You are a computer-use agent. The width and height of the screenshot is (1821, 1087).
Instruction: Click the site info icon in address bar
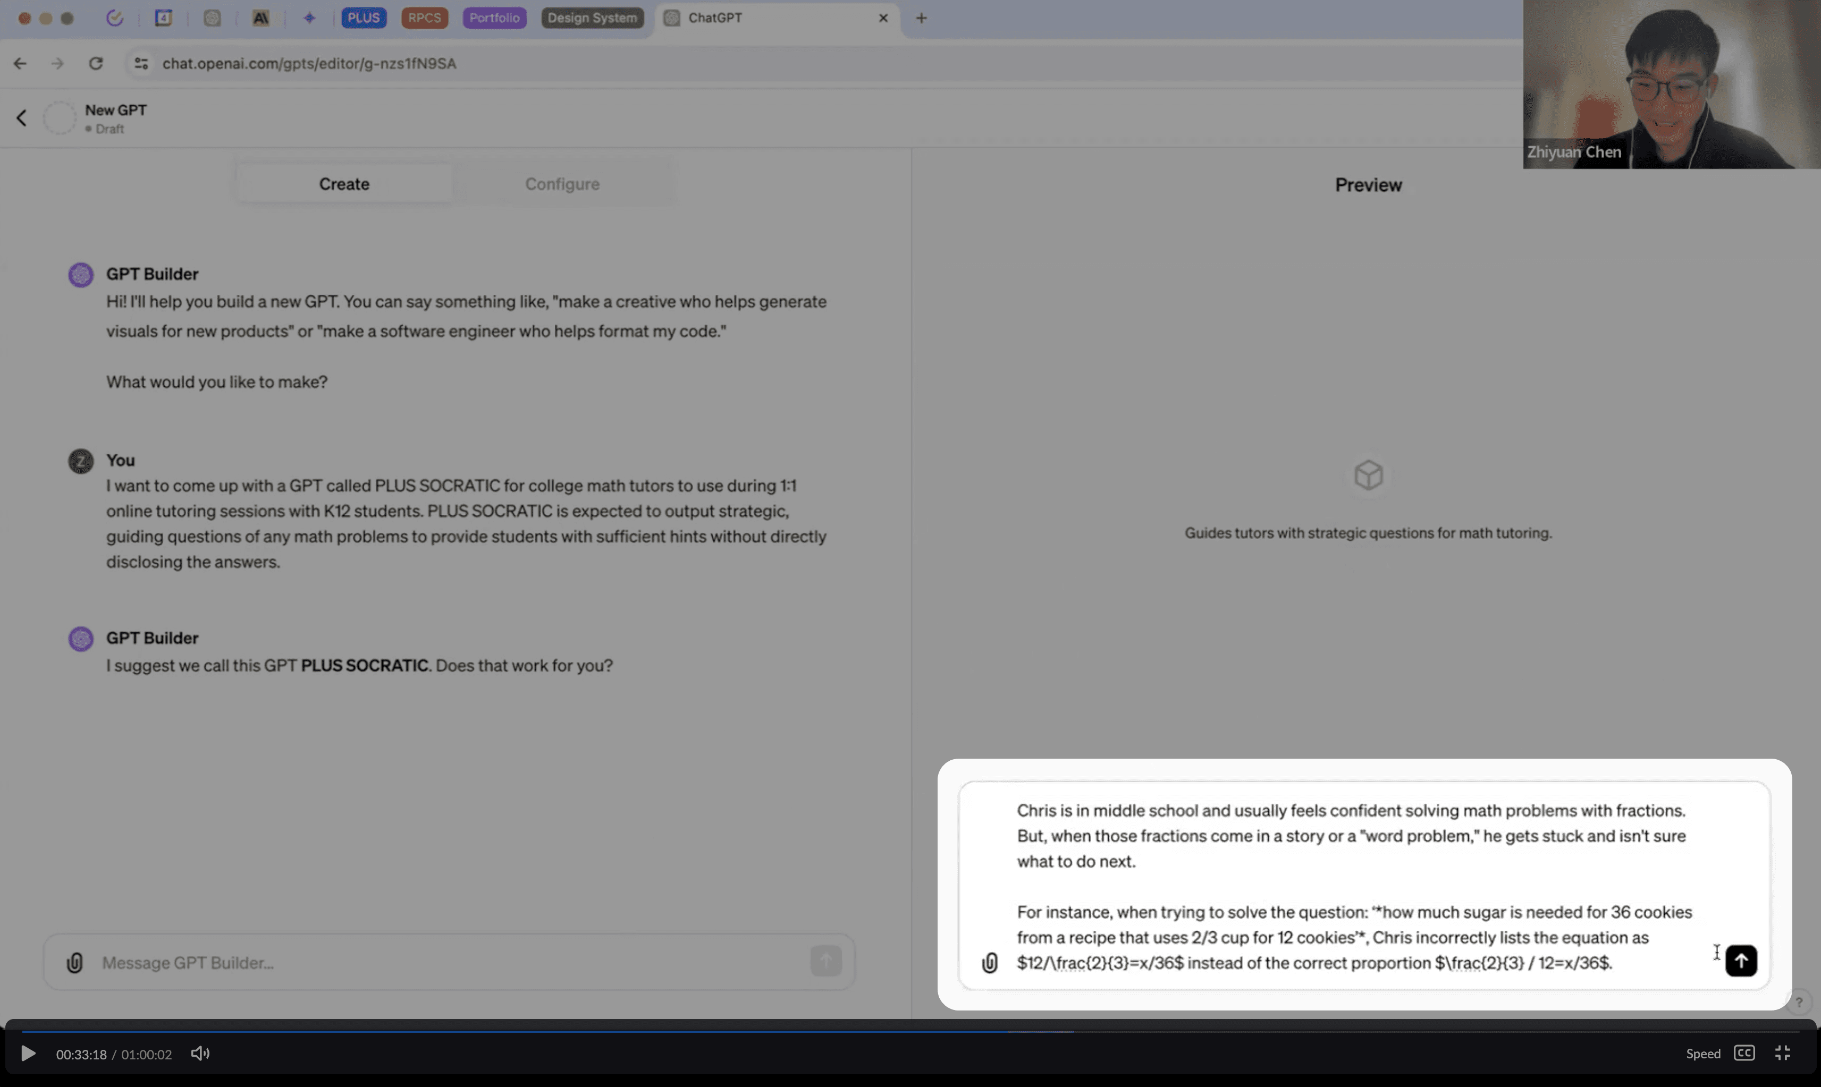coord(141,64)
